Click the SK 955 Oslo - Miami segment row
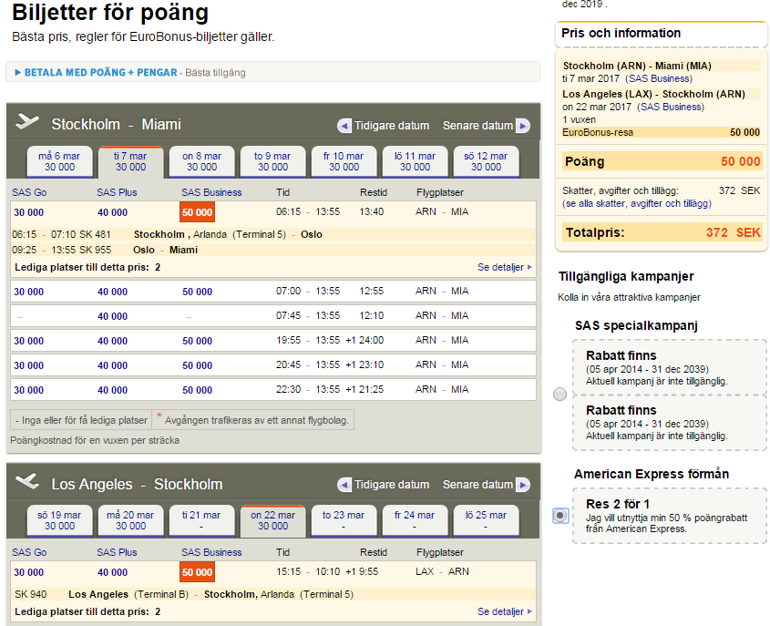 click(x=273, y=250)
